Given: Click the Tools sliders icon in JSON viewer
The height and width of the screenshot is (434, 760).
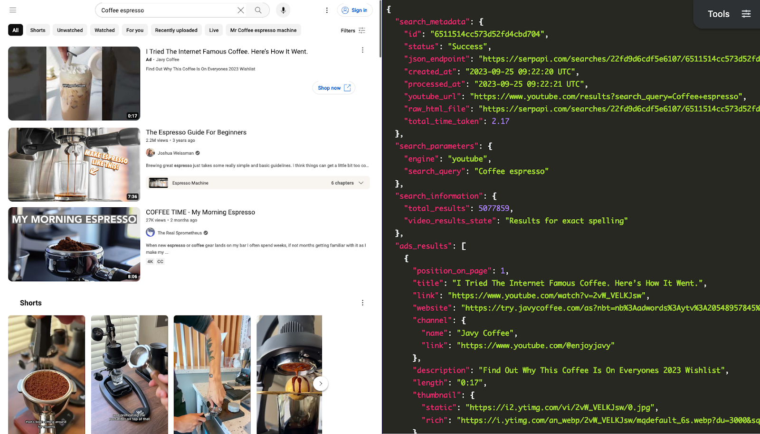Looking at the screenshot, I should point(746,14).
